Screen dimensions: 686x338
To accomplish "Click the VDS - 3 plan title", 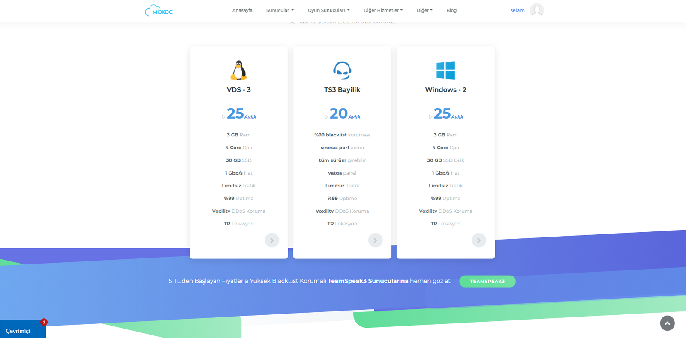I will point(239,90).
